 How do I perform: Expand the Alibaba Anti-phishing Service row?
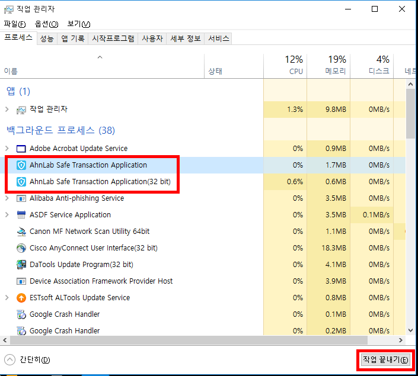[x=7, y=198]
